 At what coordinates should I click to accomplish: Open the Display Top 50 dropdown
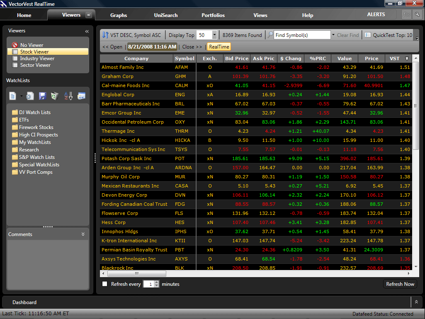tap(214, 35)
